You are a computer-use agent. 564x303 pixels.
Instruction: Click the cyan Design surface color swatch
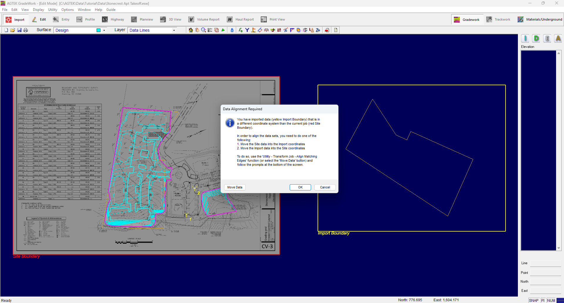click(x=99, y=30)
